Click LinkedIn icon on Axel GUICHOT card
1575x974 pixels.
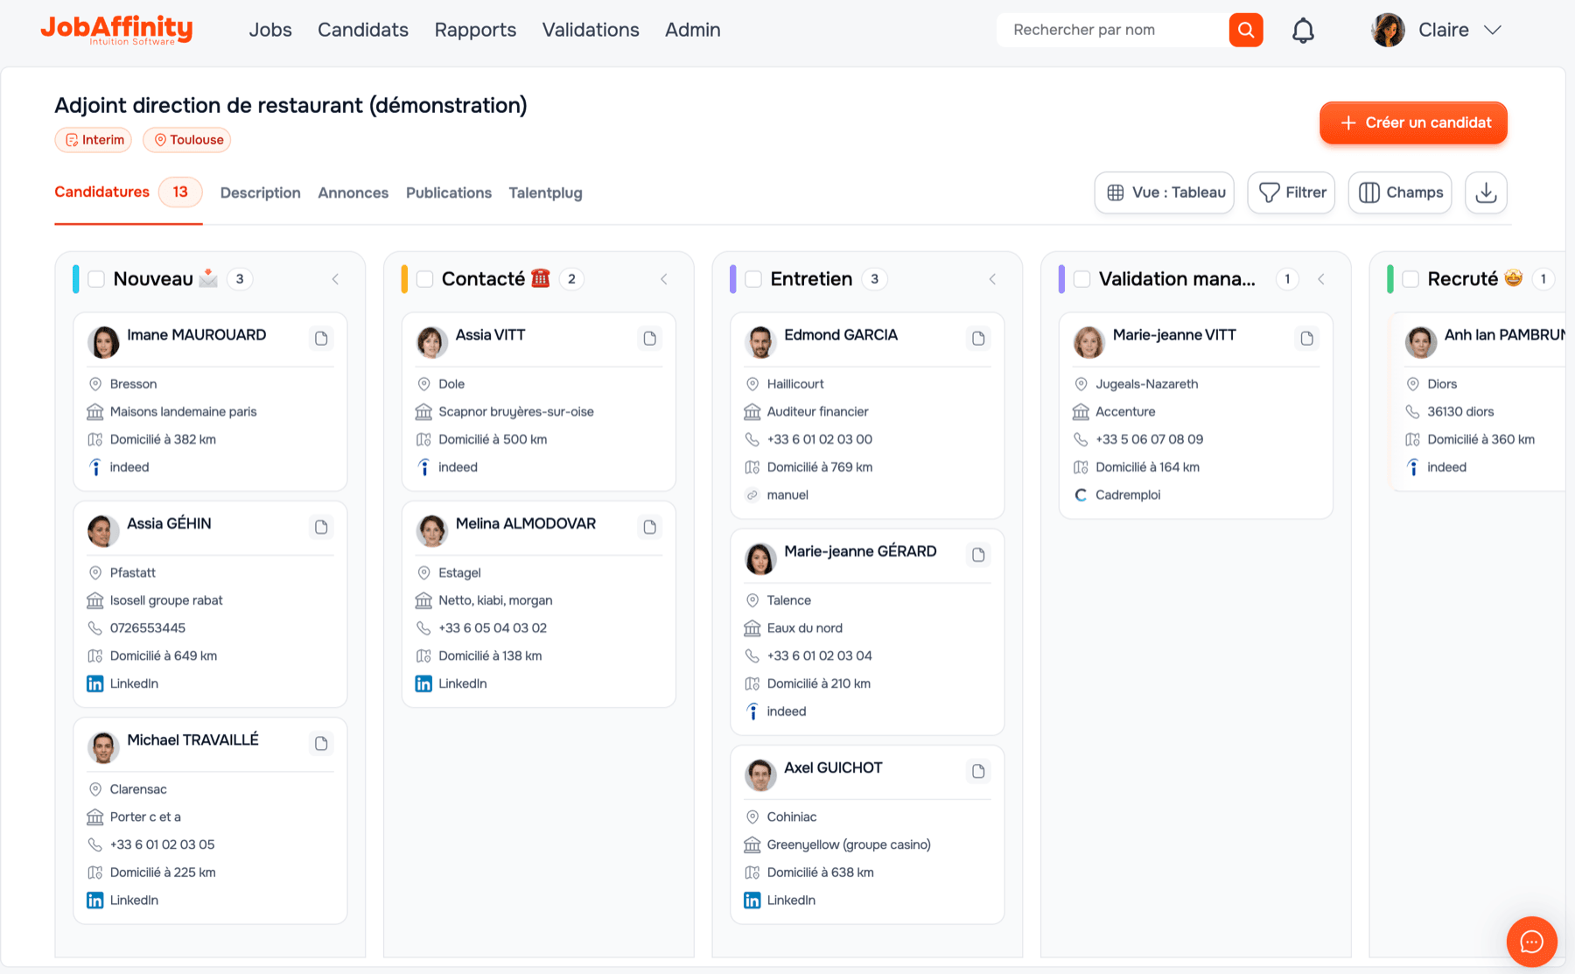[x=752, y=900]
